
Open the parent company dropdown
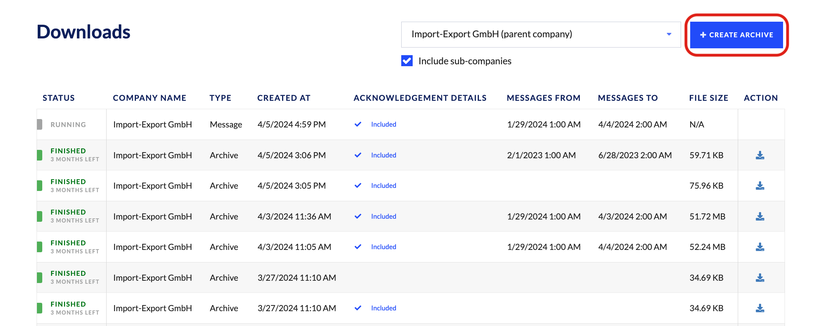(x=541, y=35)
